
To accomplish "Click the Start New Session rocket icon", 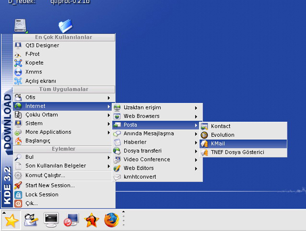I will pos(18,185).
